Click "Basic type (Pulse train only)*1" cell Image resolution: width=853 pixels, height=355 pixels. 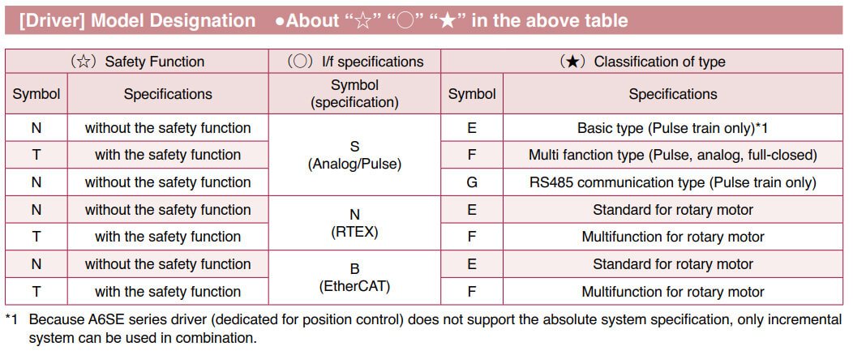point(672,128)
